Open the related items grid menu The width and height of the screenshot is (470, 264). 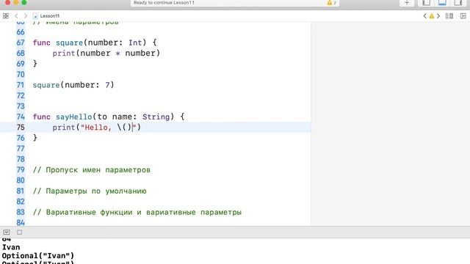(x=6, y=16)
